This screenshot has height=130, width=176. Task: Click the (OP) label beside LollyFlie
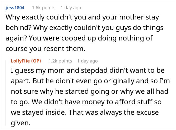point(36,61)
